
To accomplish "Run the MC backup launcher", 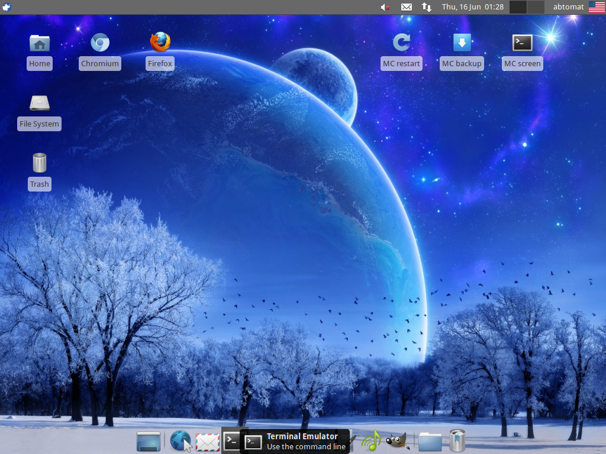I will (462, 43).
